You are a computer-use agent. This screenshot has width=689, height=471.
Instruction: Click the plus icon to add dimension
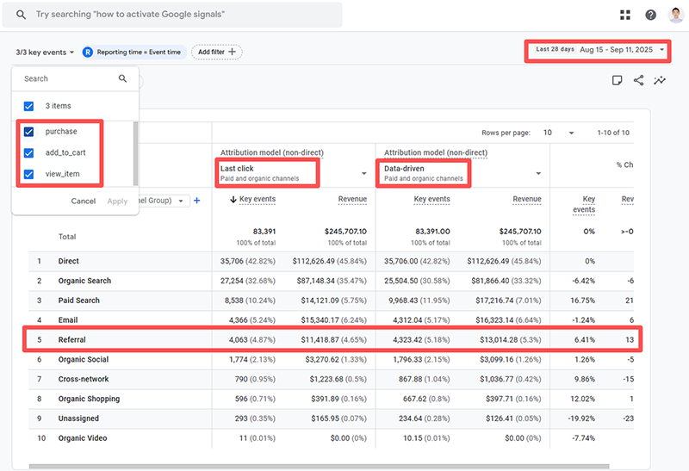coord(196,201)
